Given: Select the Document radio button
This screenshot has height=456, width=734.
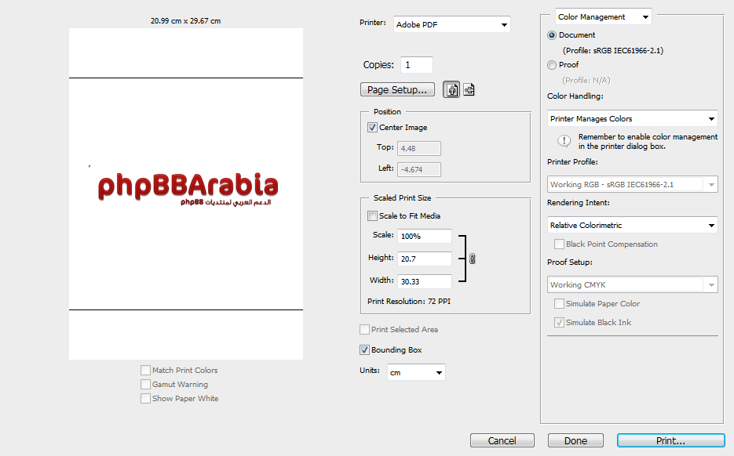Looking at the screenshot, I should [x=552, y=35].
